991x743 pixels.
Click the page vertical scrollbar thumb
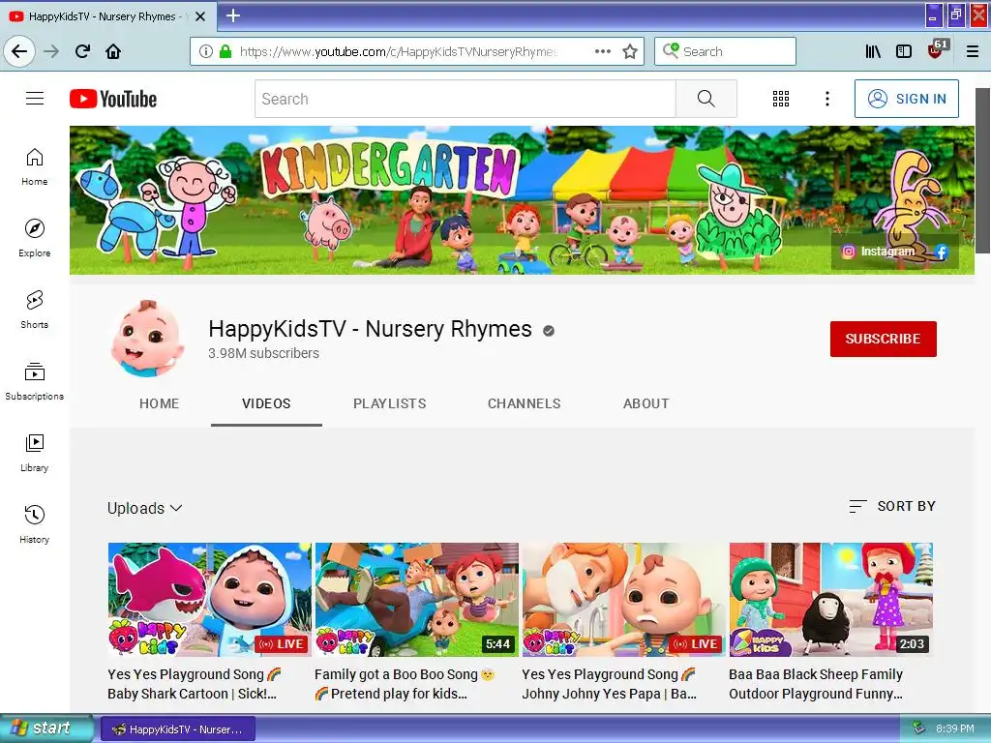click(983, 170)
